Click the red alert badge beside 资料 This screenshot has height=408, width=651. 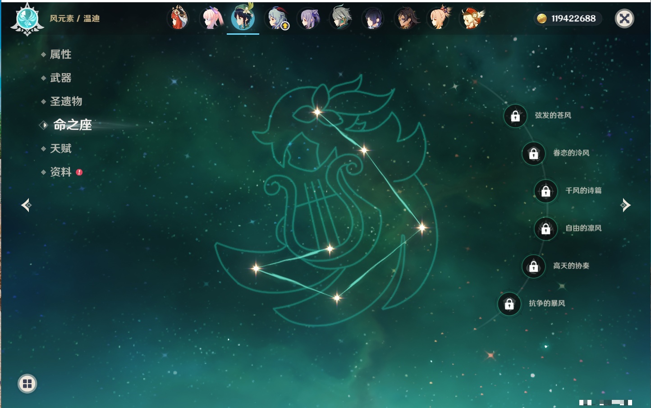click(79, 172)
